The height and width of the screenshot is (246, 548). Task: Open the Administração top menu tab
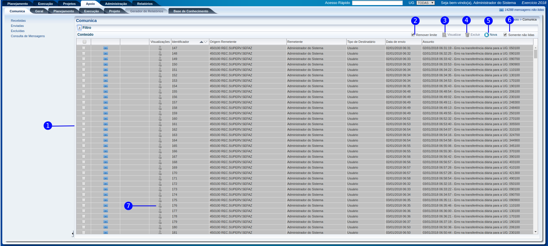click(x=116, y=4)
